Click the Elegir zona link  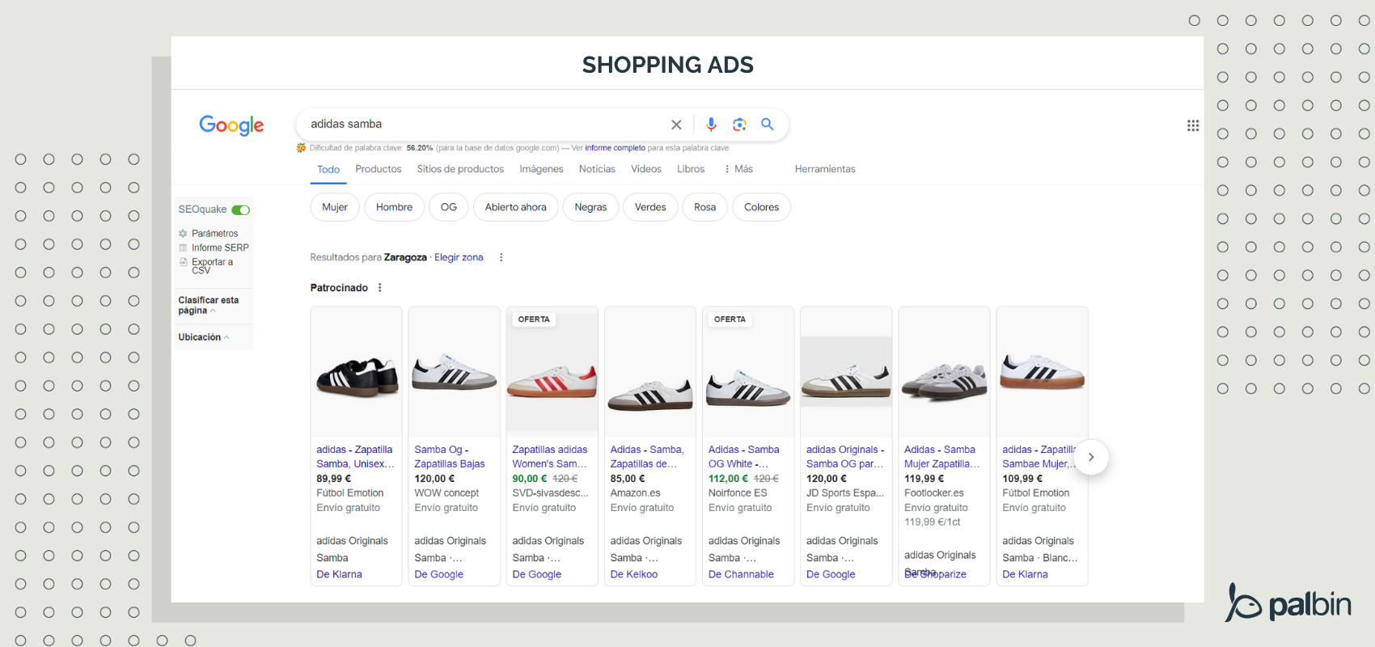pos(459,257)
